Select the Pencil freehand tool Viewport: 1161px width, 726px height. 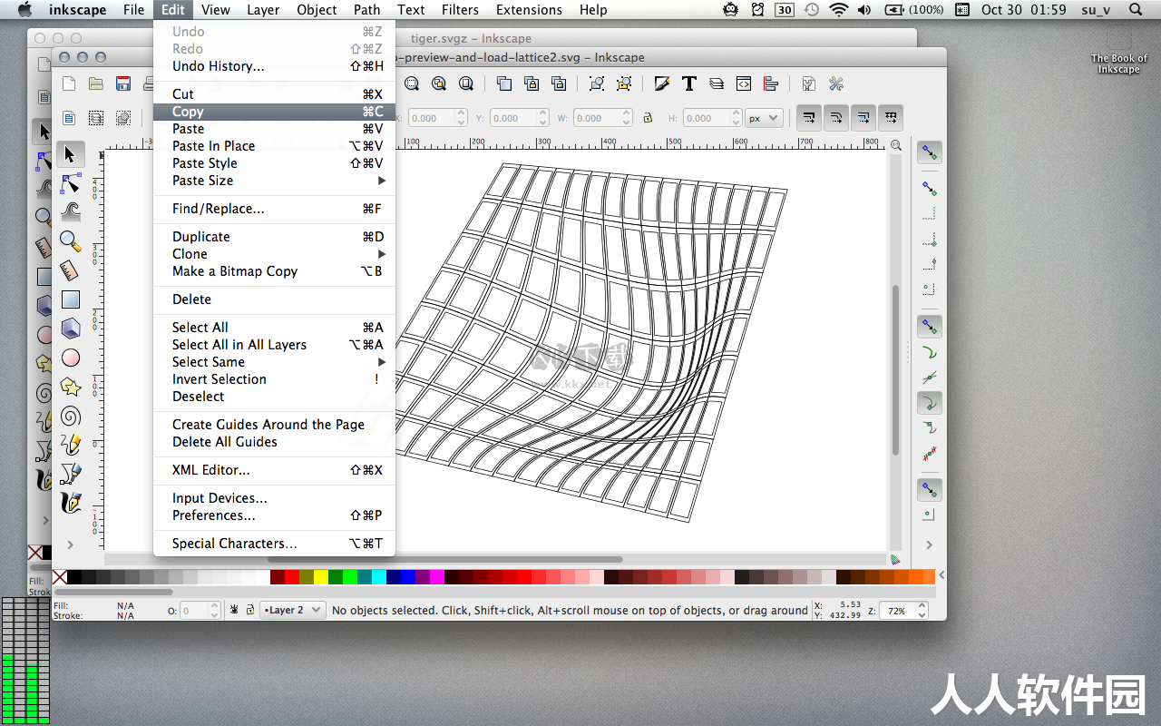click(x=70, y=445)
